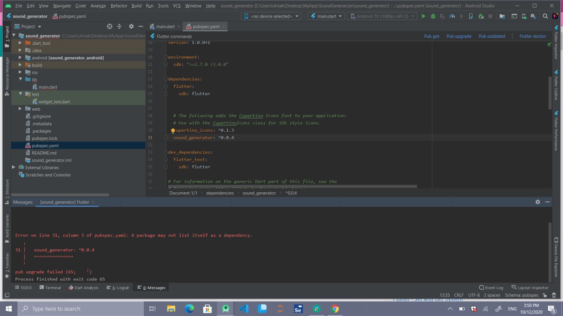This screenshot has width=563, height=316.
Task: Open Flutter Inspector side panel
Action: click(x=556, y=42)
